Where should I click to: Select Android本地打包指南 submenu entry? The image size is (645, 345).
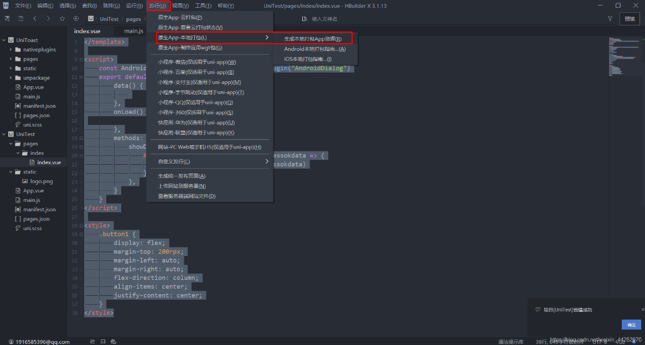click(315, 49)
